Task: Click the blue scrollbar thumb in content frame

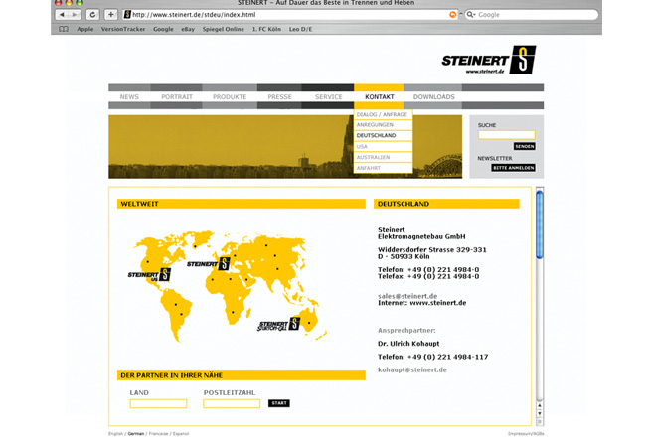Action: (540, 223)
